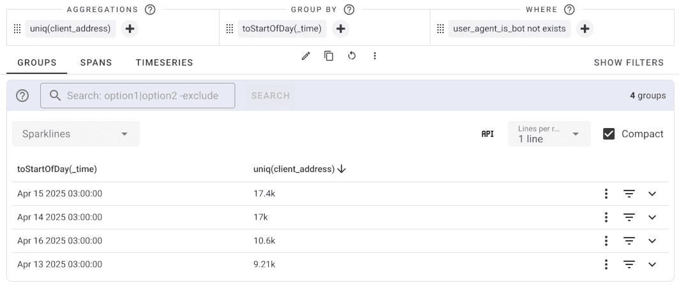Image resolution: width=679 pixels, height=288 pixels.
Task: Add a new Where condition
Action: coord(585,29)
